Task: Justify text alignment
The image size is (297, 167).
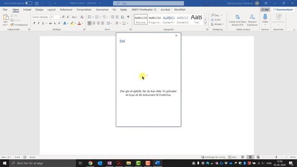Action: pyautogui.click(x=103, y=23)
